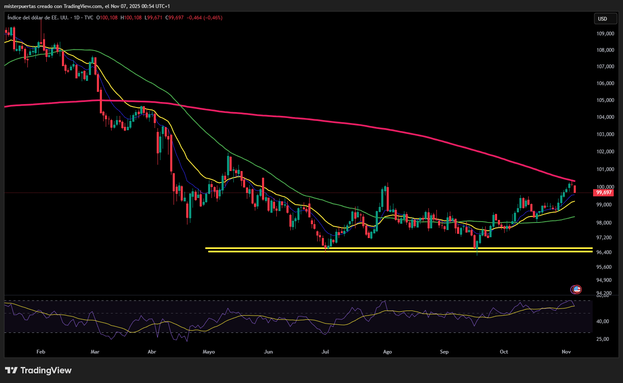
Task: Click the Jun label on the time axis
Action: 268,352
